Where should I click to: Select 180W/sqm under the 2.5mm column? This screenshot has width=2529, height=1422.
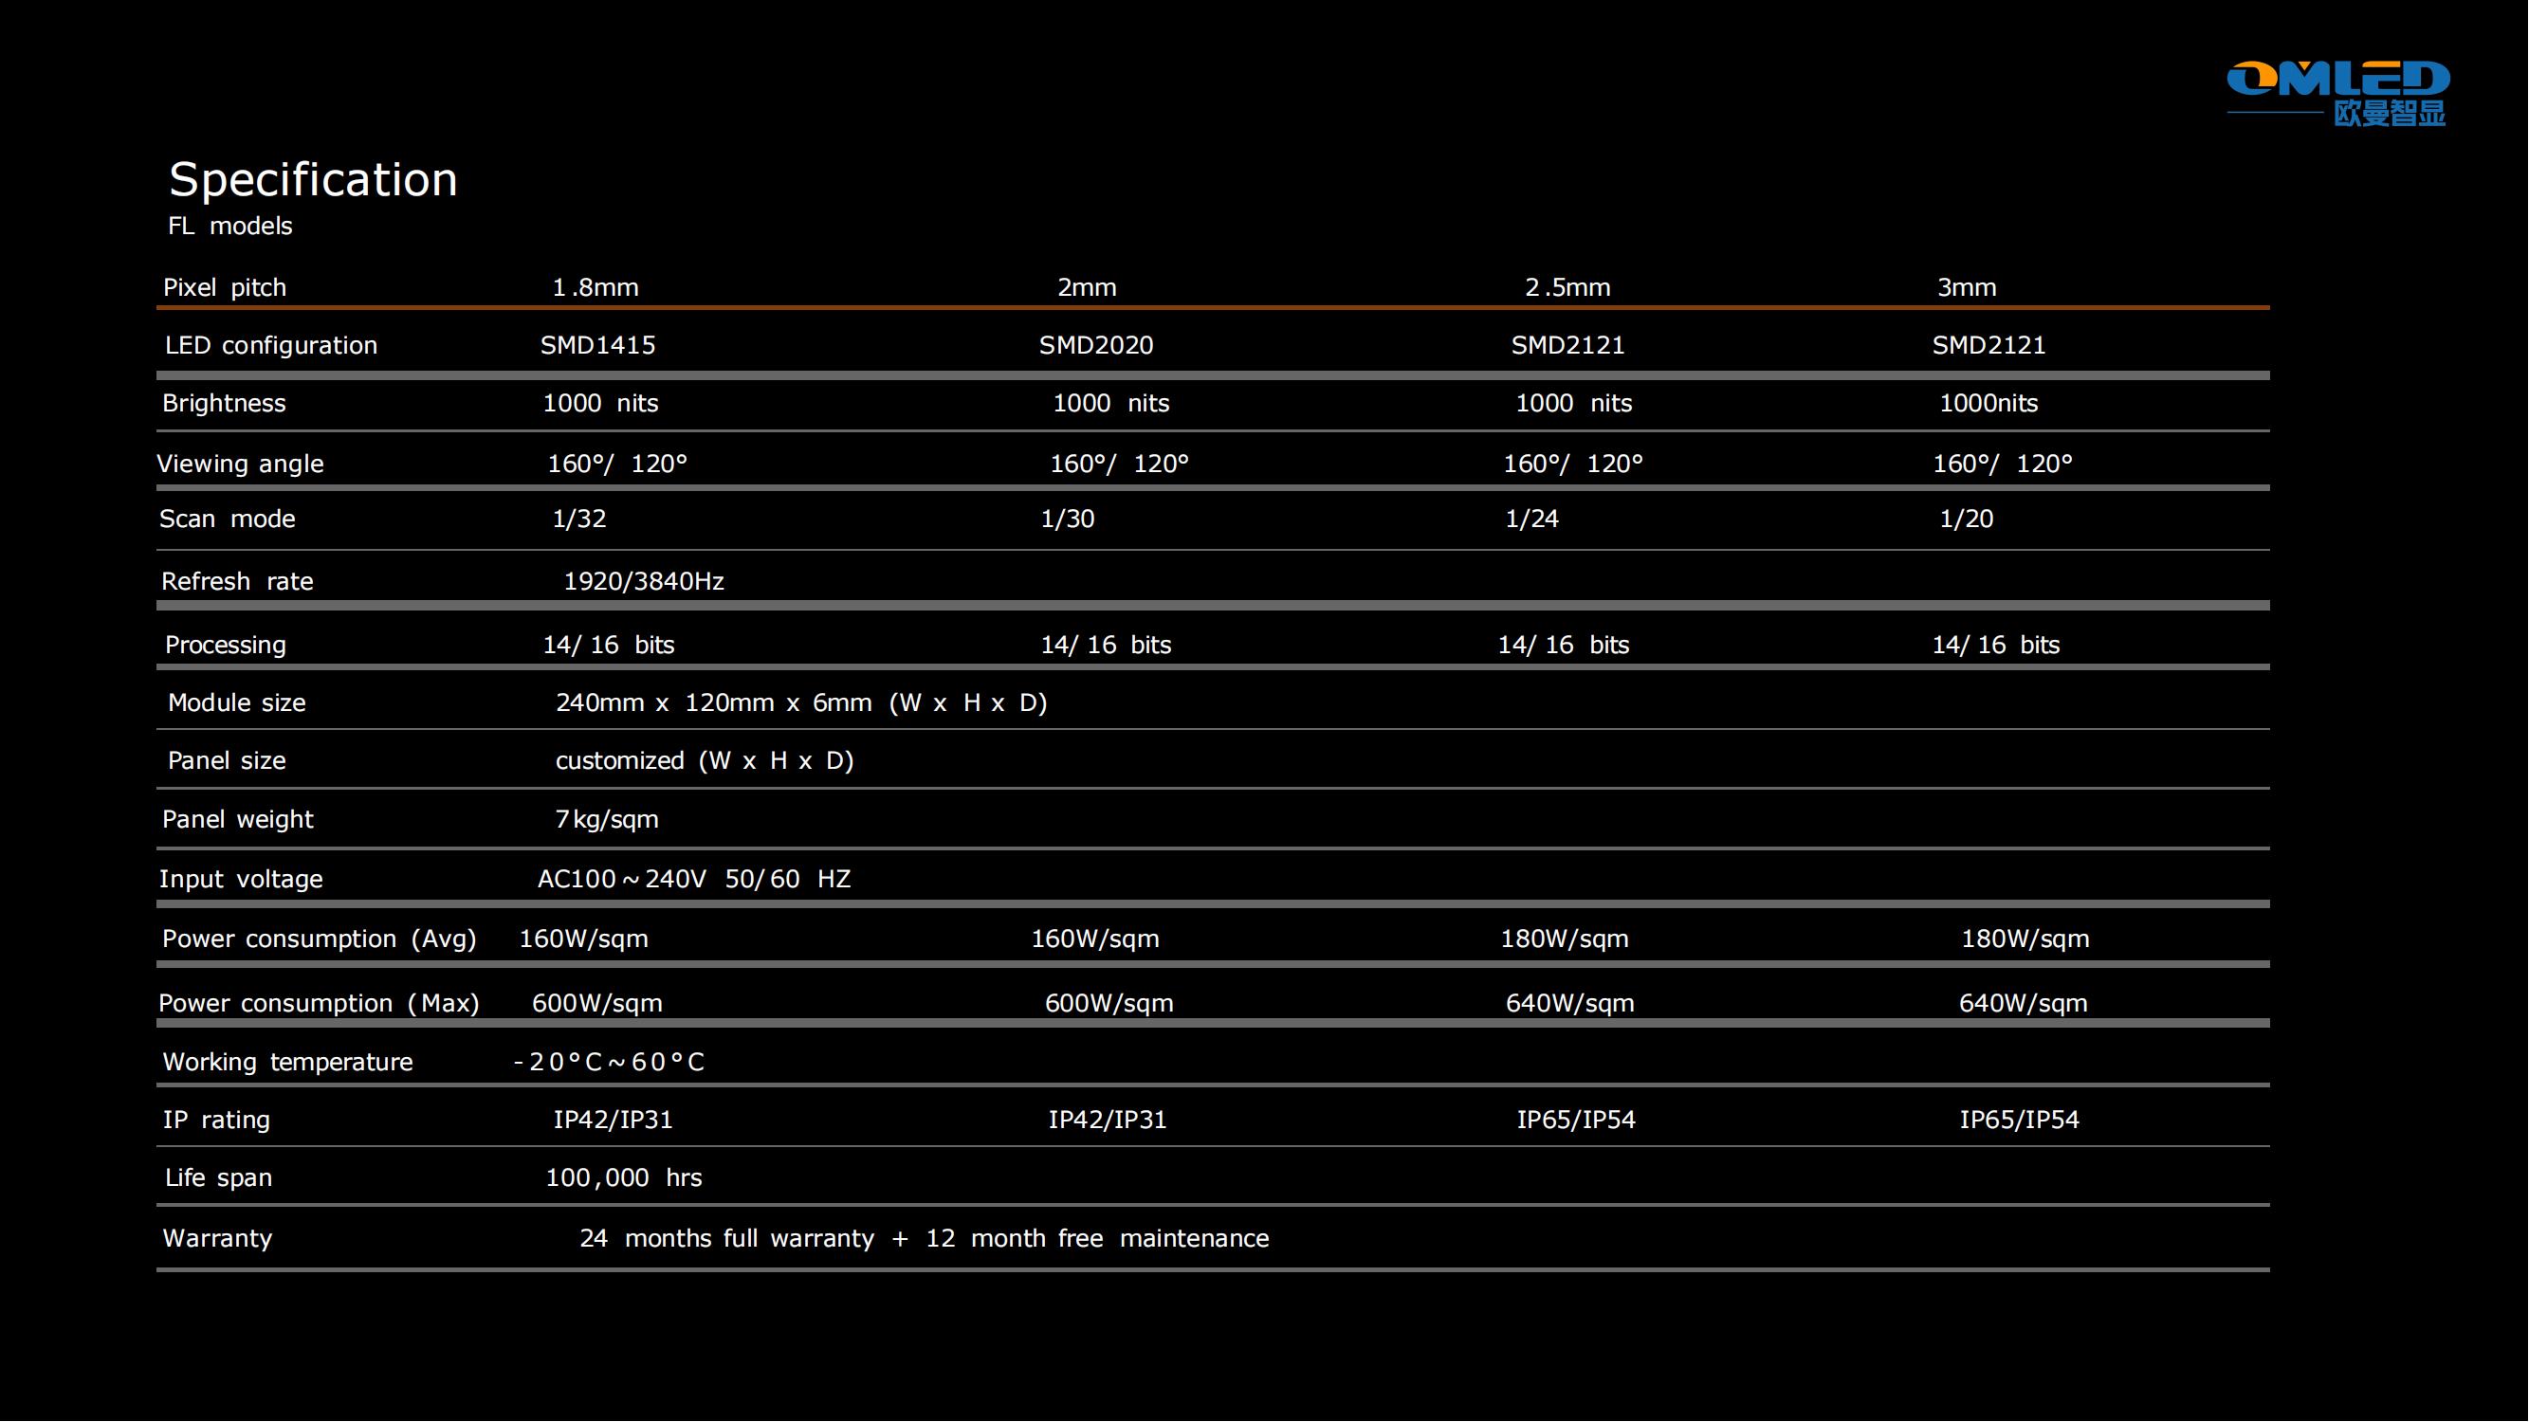(1564, 939)
